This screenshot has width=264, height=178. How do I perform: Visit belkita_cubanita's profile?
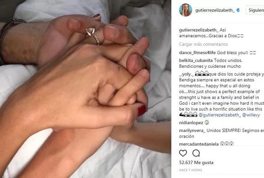(x=196, y=61)
